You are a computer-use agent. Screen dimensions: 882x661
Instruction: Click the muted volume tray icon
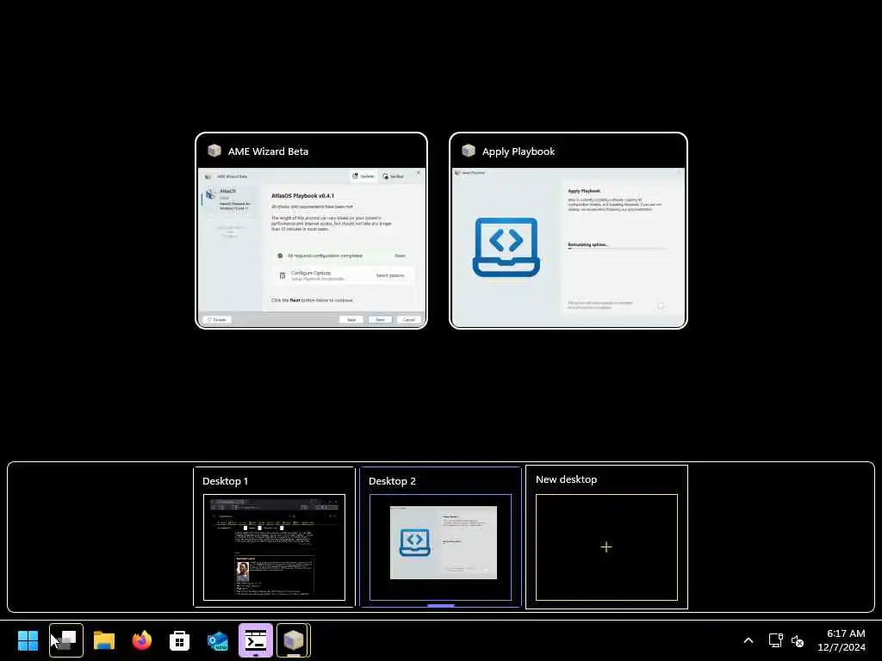798,640
